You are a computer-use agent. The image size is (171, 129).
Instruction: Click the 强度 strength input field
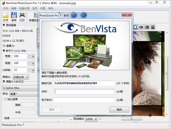29,105
